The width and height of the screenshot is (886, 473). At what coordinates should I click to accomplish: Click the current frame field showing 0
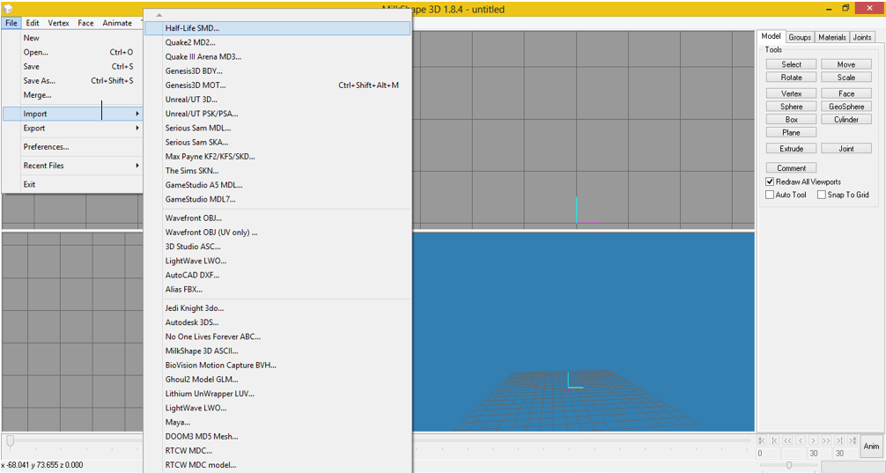(768, 454)
